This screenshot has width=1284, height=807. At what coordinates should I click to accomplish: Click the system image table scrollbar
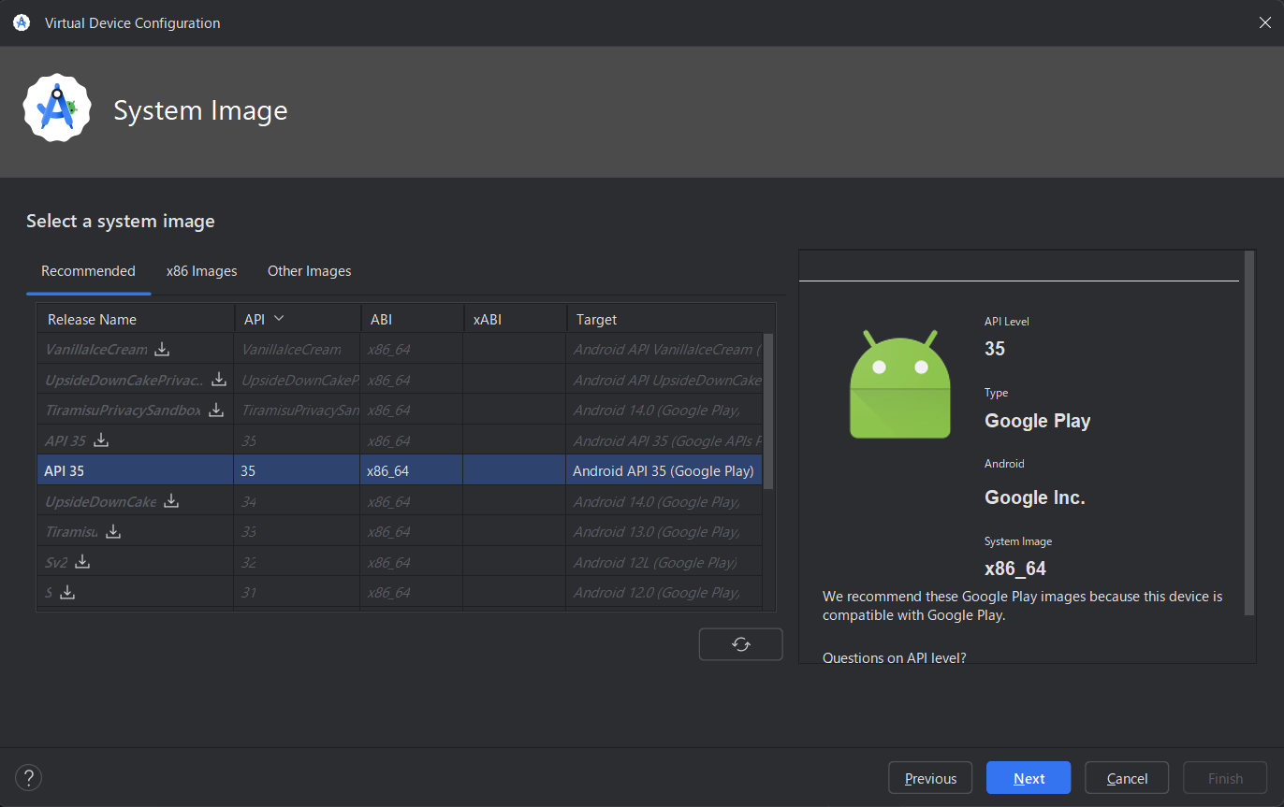[768, 411]
